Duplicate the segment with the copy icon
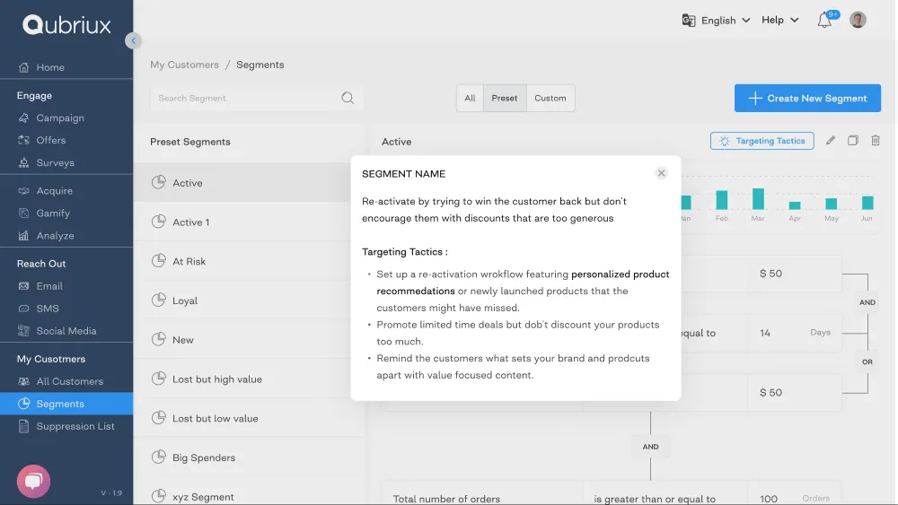898x505 pixels. pos(853,141)
